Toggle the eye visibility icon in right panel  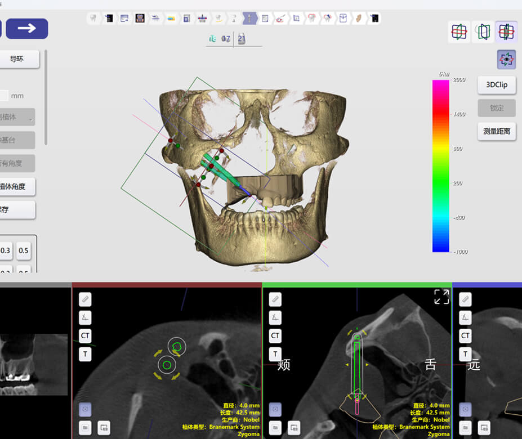(x=507, y=60)
